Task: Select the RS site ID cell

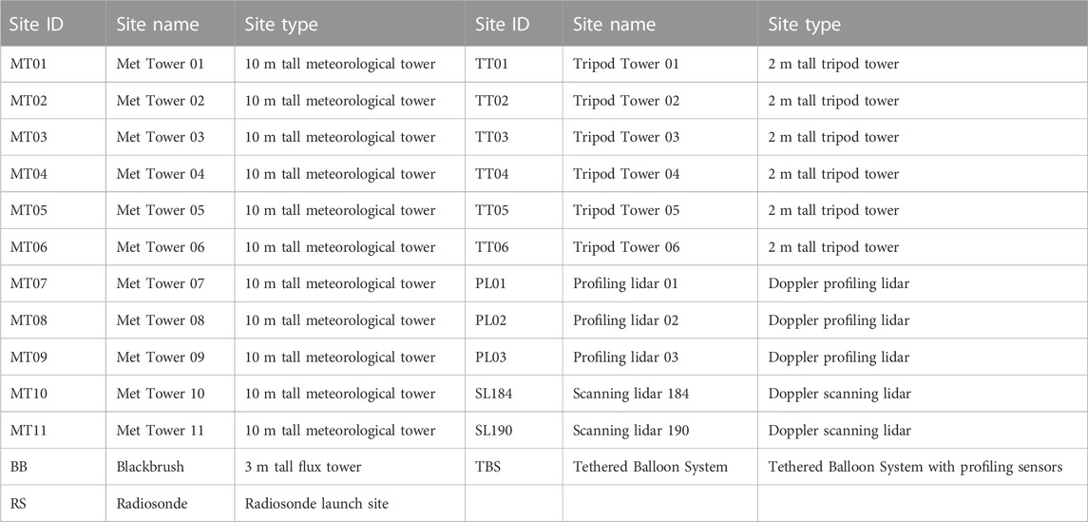Action: pos(52,503)
